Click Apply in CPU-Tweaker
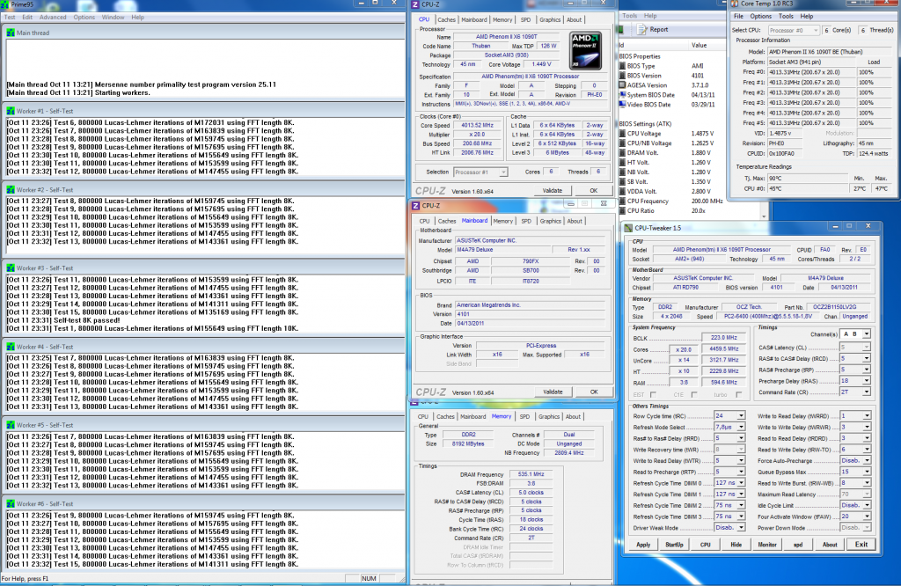This screenshot has width=901, height=586. coord(643,544)
